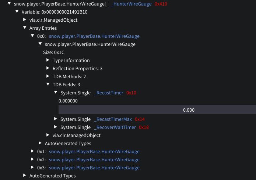
Task: Expand array entry 0x1
Action: pyautogui.click(x=32, y=151)
